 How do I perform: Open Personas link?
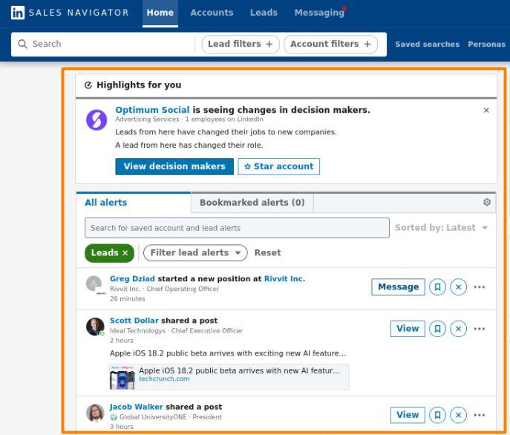486,45
